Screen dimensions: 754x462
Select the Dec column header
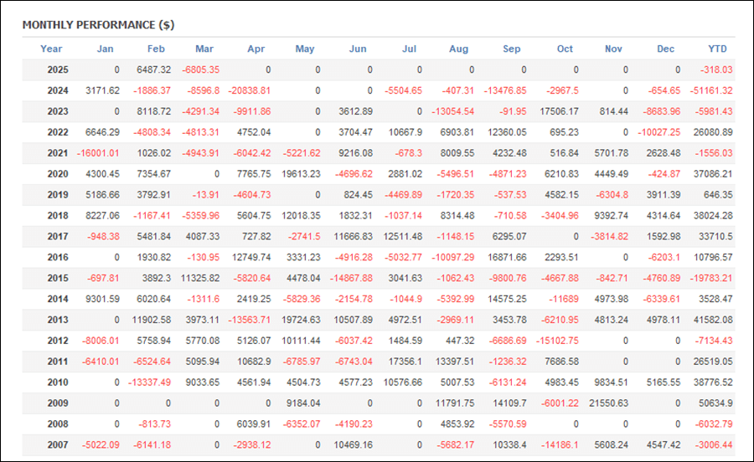tap(665, 49)
